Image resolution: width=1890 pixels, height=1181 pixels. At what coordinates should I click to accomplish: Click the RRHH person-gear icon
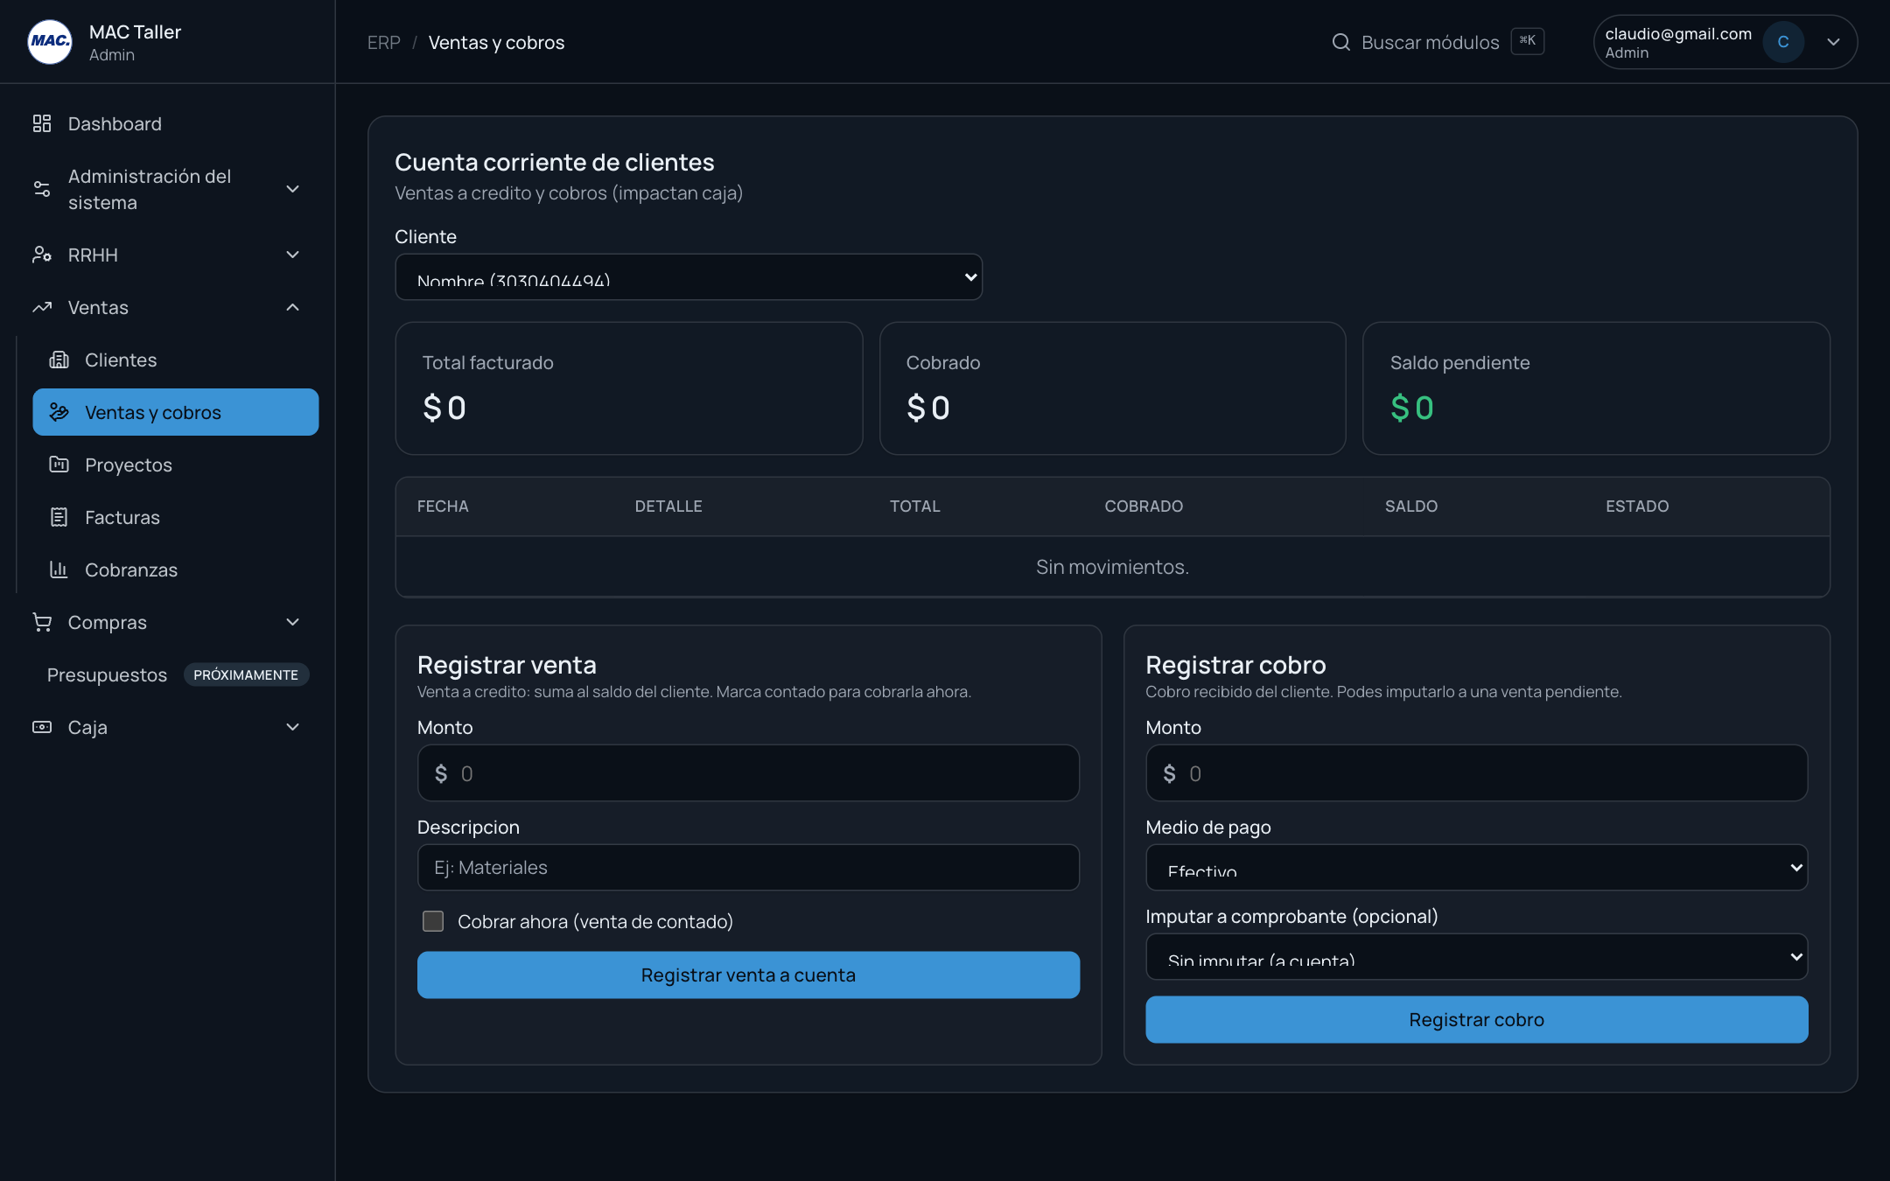[42, 255]
